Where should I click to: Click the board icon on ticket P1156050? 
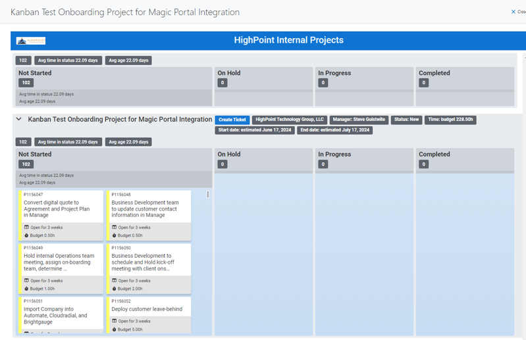pos(115,280)
